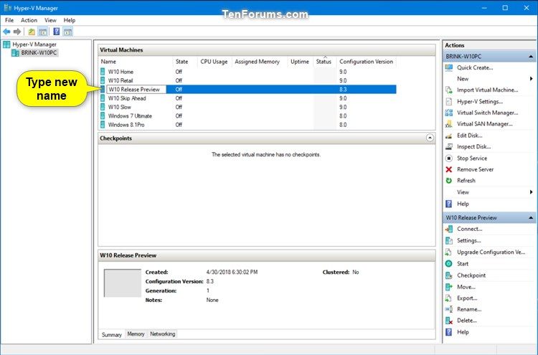Click the green Start icon

(449, 263)
